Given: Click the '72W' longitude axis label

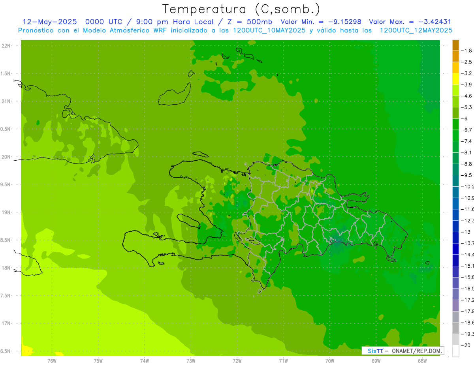Looking at the screenshot, I should pyautogui.click(x=237, y=360).
